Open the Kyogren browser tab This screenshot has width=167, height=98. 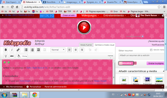point(92,2)
